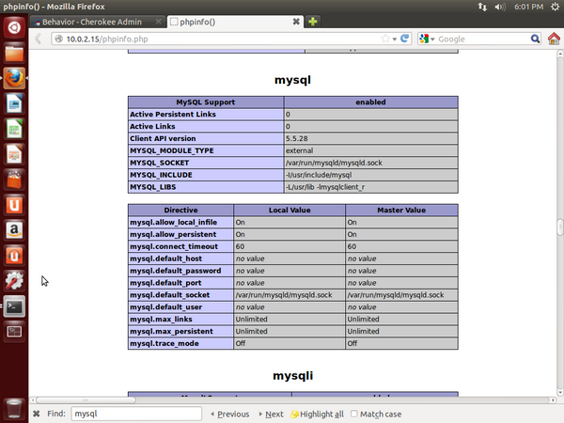Viewport: 564px width, 423px height.
Task: Open Terminal from the launcher
Action: coord(14,306)
